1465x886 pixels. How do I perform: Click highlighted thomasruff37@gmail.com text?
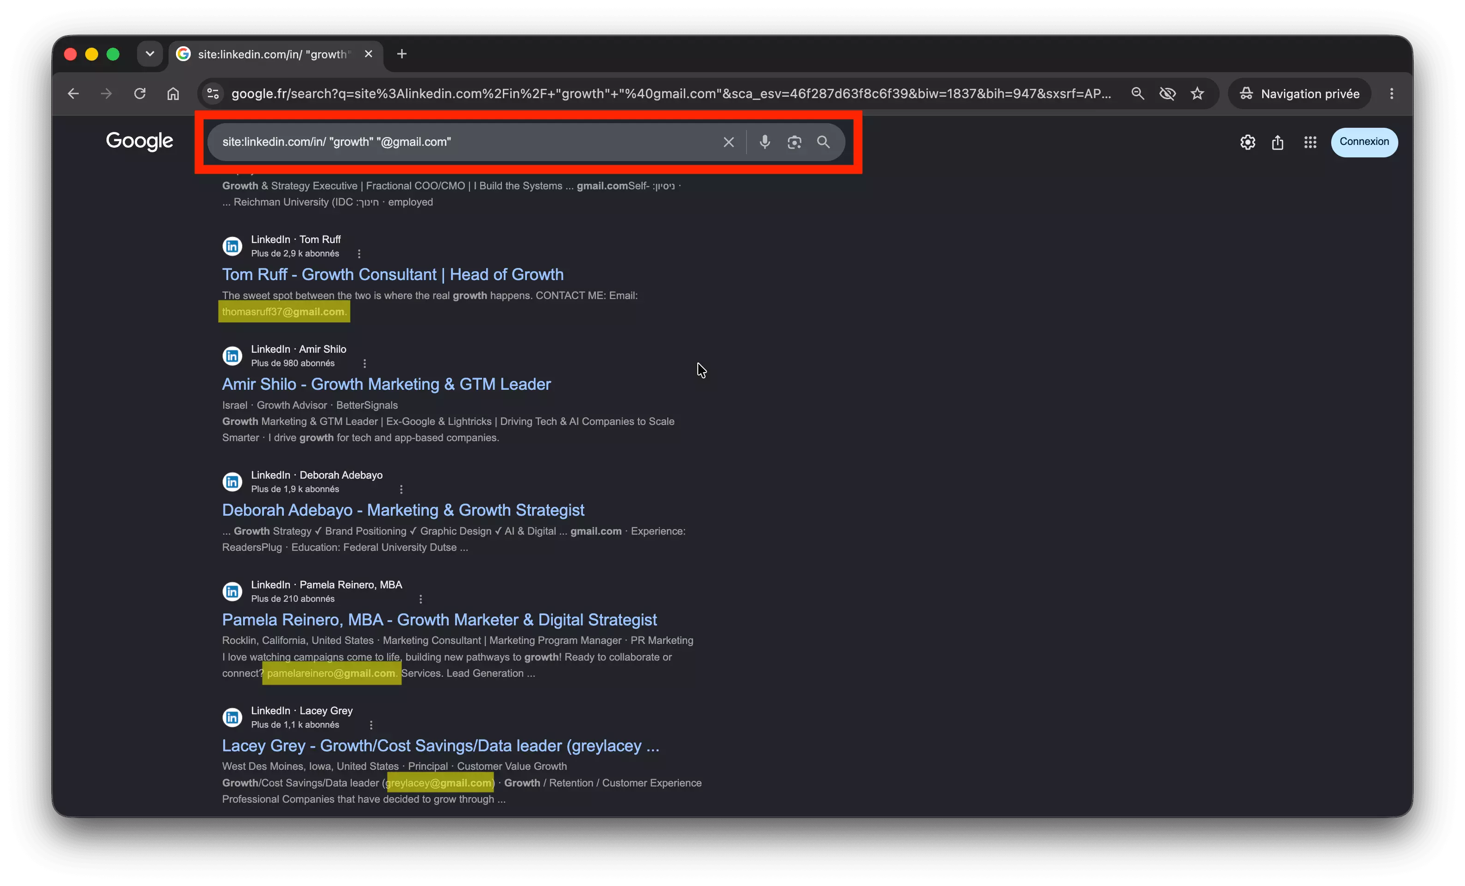[284, 312]
